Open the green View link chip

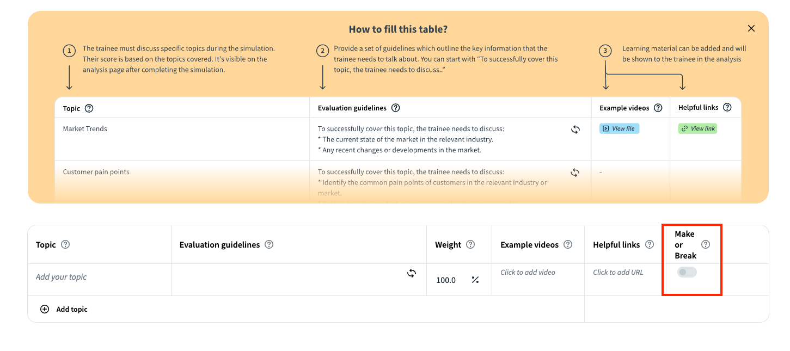[697, 129]
